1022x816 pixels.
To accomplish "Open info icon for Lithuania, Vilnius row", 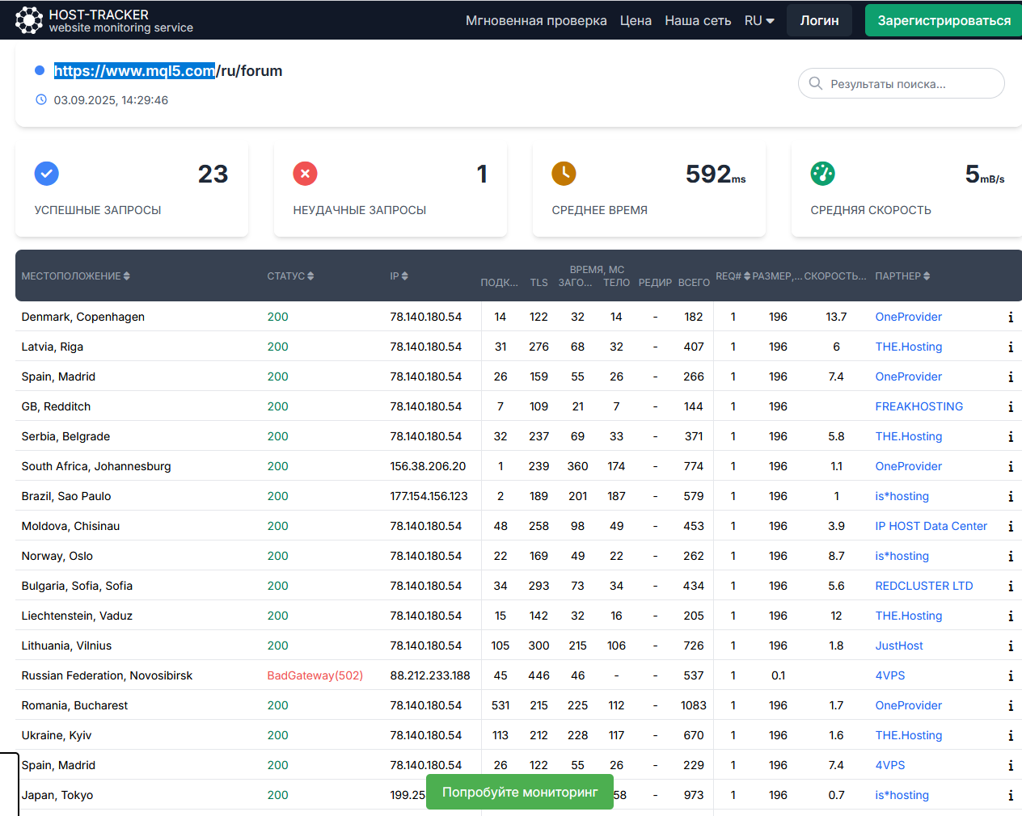I will pyautogui.click(x=1011, y=646).
